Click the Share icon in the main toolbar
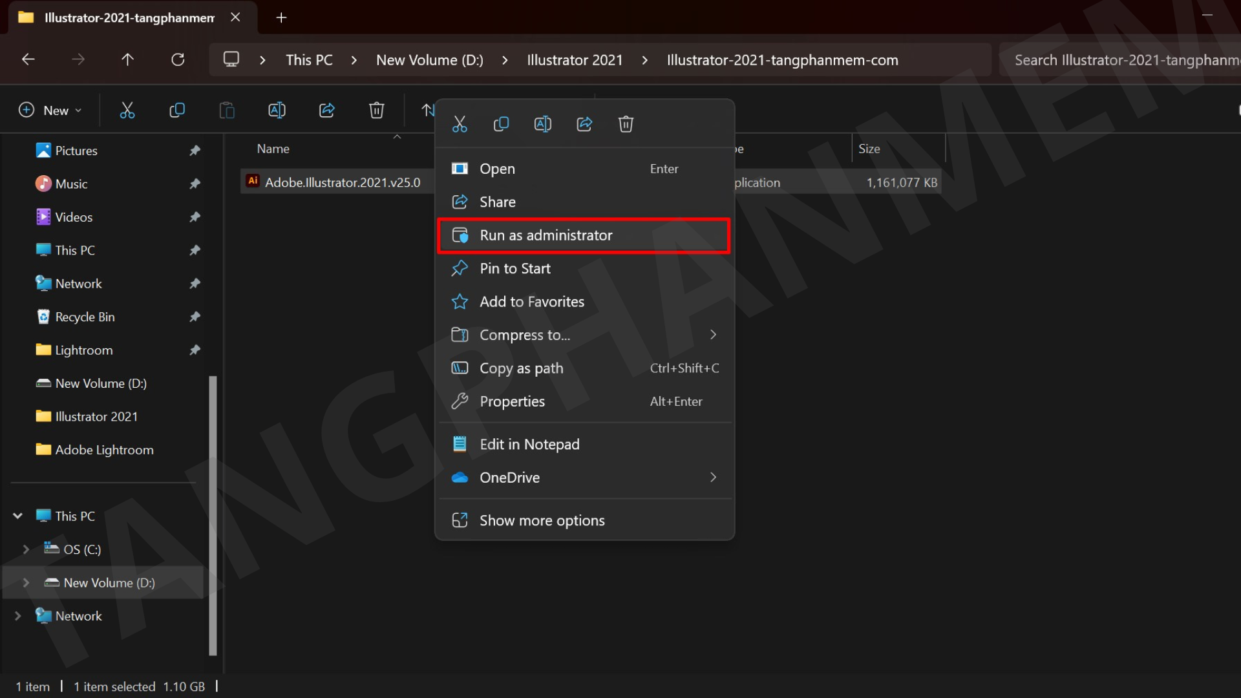The height and width of the screenshot is (698, 1241). pyautogui.click(x=327, y=111)
